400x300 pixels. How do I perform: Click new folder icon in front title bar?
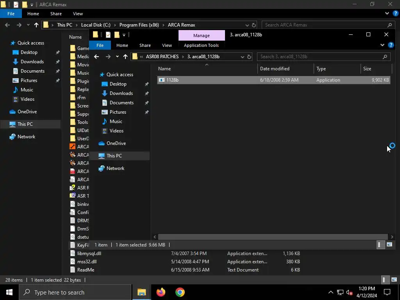click(x=117, y=34)
